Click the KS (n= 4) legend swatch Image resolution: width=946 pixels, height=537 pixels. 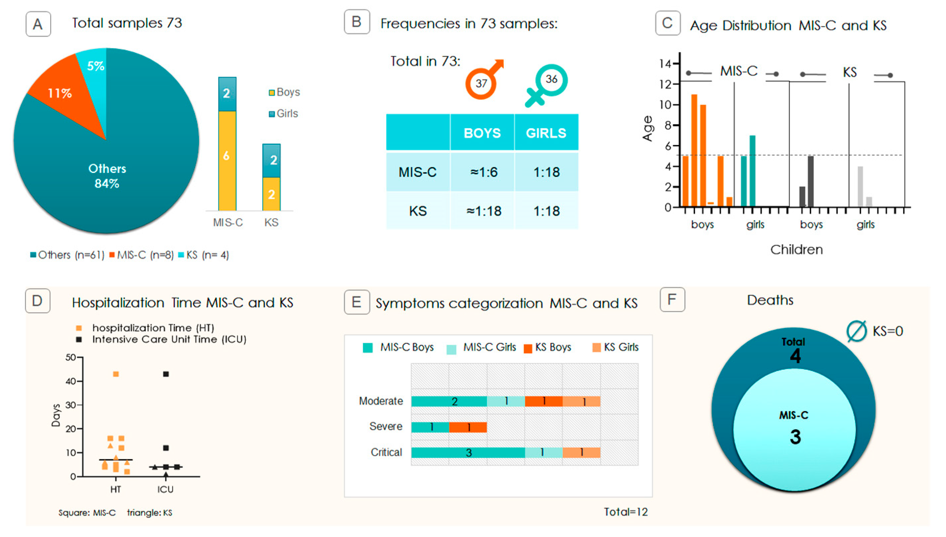[x=181, y=255]
